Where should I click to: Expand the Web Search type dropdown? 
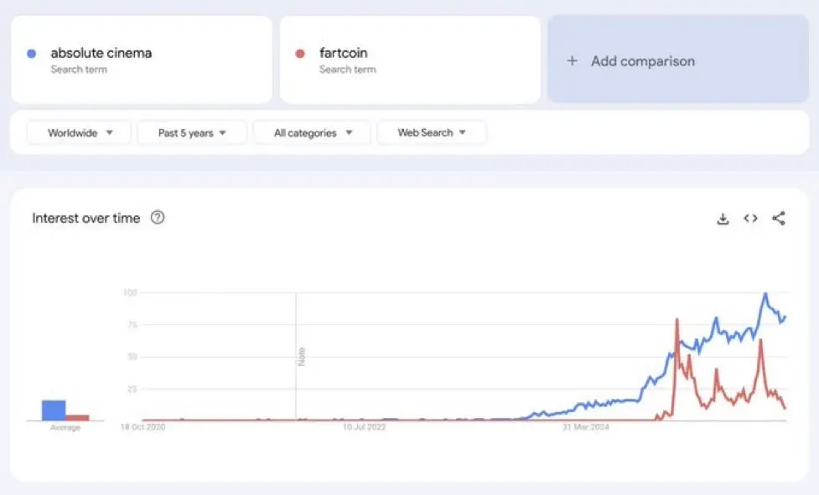(431, 133)
